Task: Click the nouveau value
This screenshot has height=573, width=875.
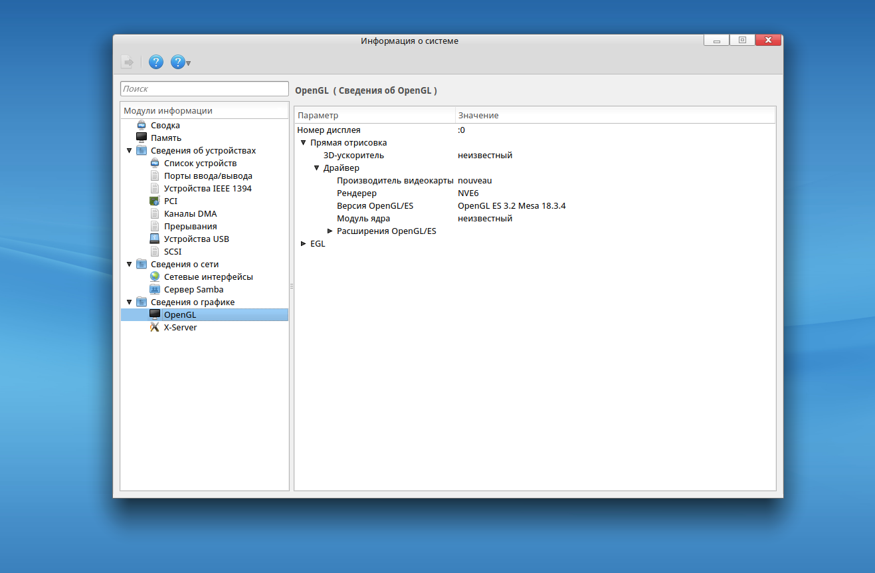Action: [475, 181]
